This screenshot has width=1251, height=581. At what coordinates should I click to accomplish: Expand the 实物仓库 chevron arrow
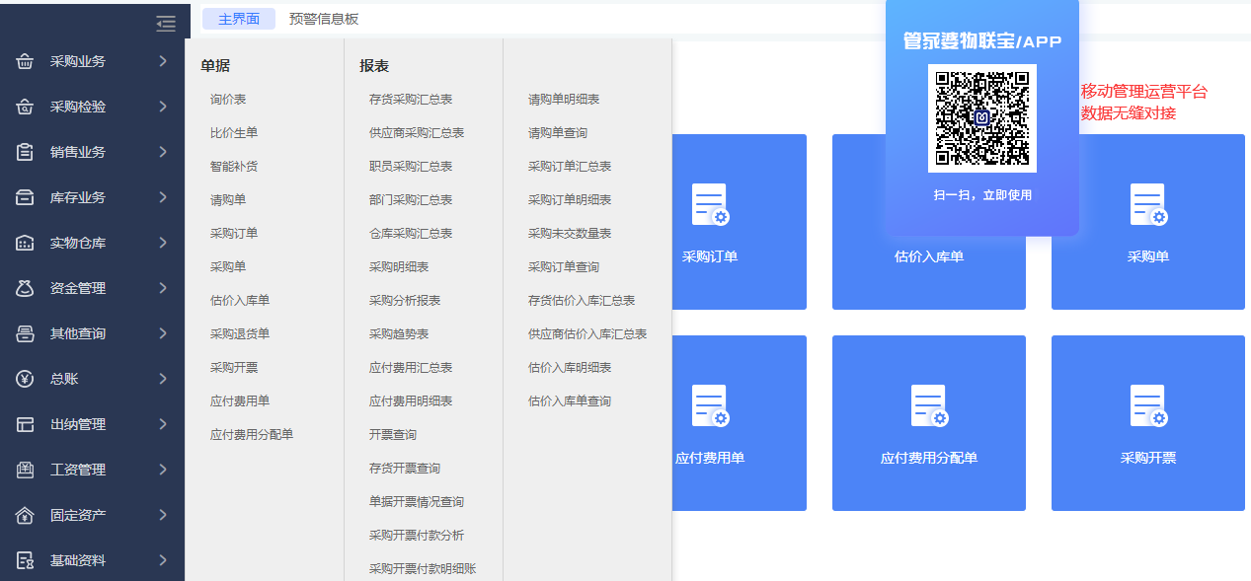(x=163, y=243)
